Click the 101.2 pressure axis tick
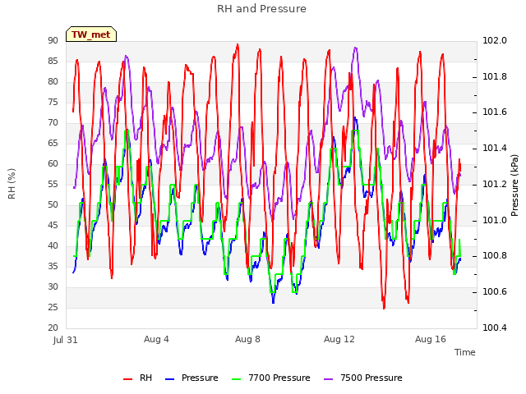 point(495,184)
